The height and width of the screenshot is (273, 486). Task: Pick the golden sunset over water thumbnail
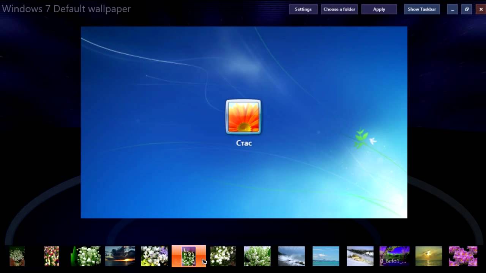[429, 256]
